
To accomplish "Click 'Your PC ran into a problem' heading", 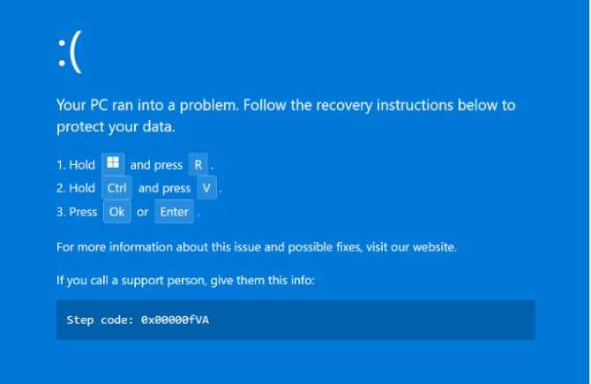I will tap(147, 105).
